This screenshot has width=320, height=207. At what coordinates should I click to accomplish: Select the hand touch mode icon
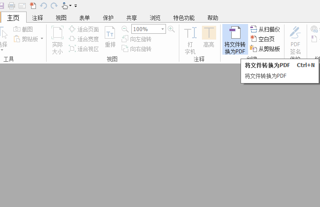coord(65,5)
